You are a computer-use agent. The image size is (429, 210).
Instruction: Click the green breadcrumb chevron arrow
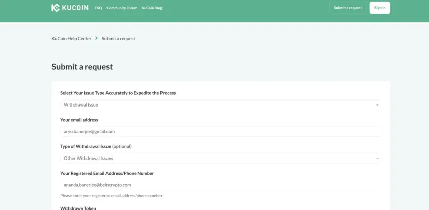(96, 38)
